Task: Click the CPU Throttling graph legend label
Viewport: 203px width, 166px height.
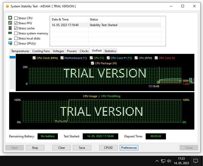Action: pos(111,96)
